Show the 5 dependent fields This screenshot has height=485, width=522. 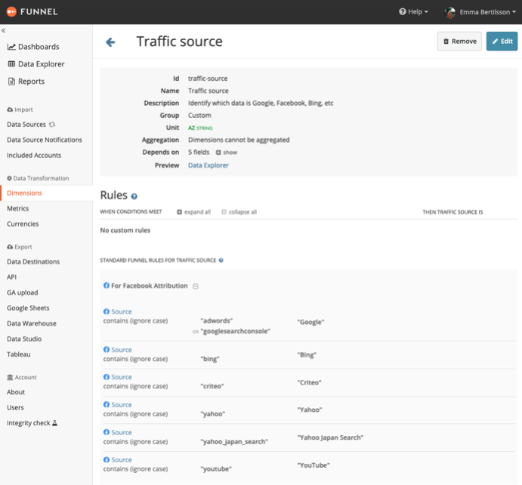click(x=227, y=153)
